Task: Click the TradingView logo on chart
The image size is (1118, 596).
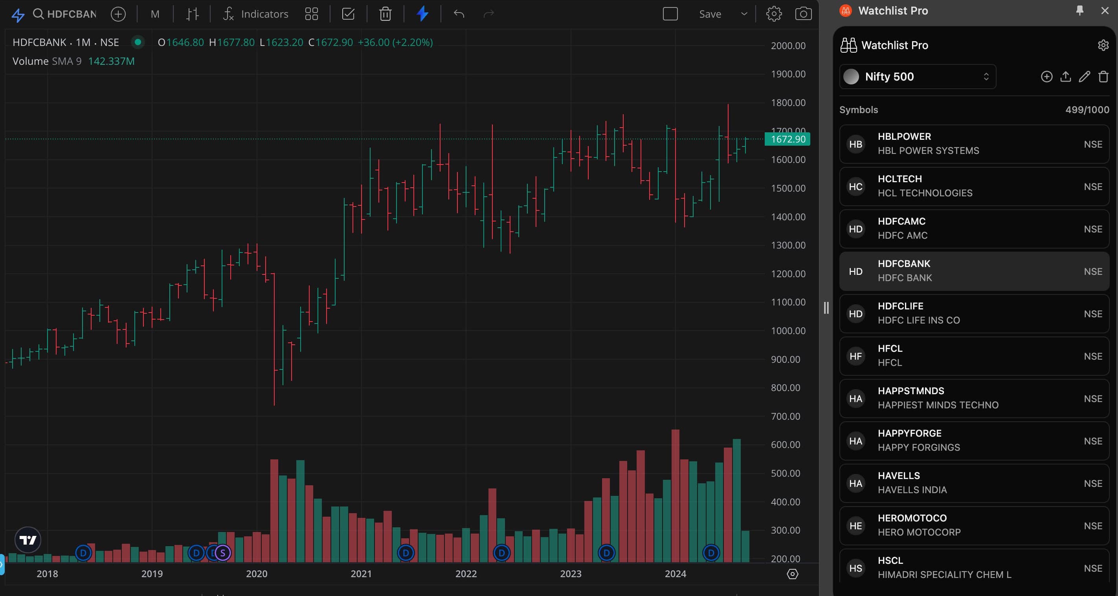Action: (28, 539)
